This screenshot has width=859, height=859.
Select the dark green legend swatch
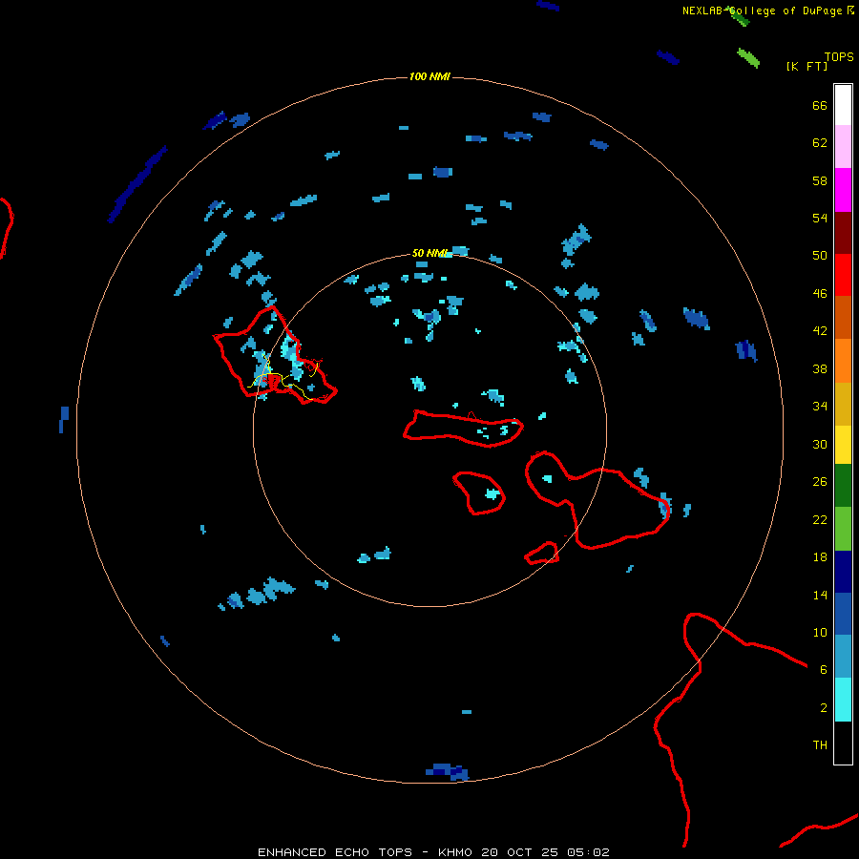(843, 486)
